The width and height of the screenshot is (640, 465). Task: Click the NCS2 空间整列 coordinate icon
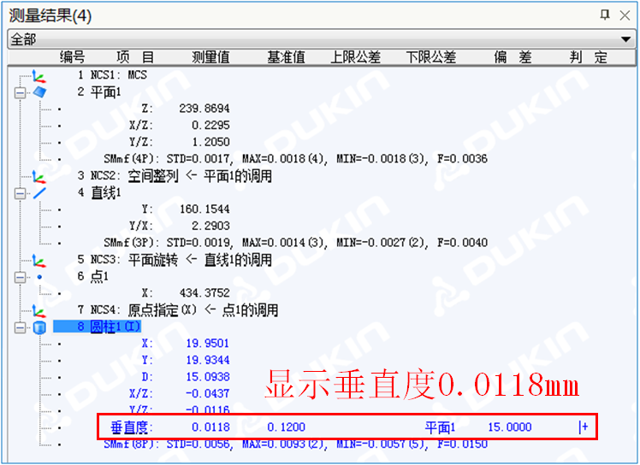pyautogui.click(x=39, y=176)
